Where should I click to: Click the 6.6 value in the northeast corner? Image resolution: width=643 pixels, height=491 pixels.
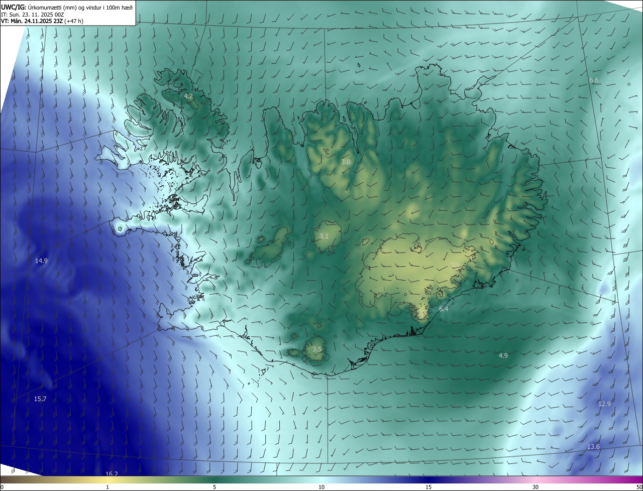click(594, 80)
